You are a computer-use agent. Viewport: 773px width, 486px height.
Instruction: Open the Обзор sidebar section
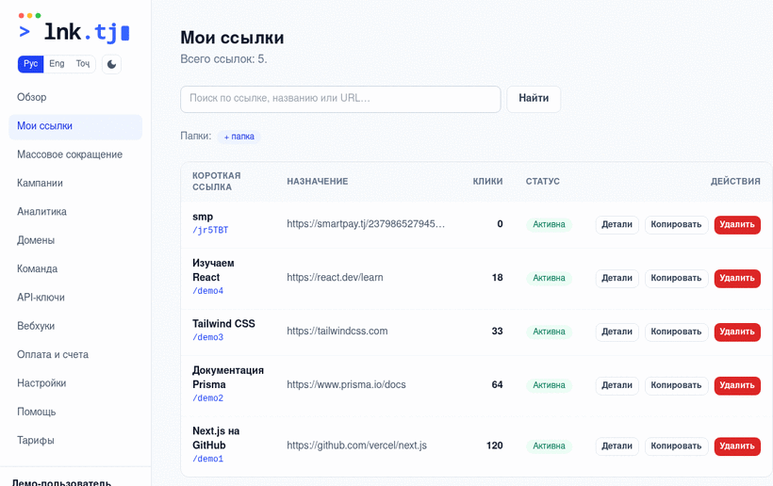[75, 97]
